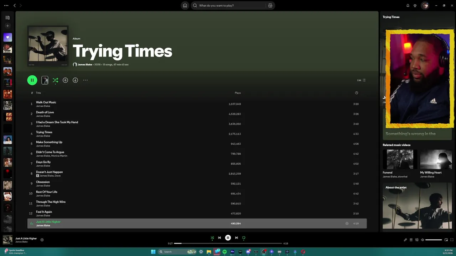Open Friend Activity icon in top bar

coord(415,5)
